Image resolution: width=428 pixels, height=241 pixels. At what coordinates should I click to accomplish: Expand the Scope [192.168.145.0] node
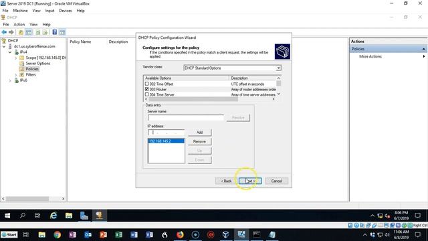[x=16, y=58]
